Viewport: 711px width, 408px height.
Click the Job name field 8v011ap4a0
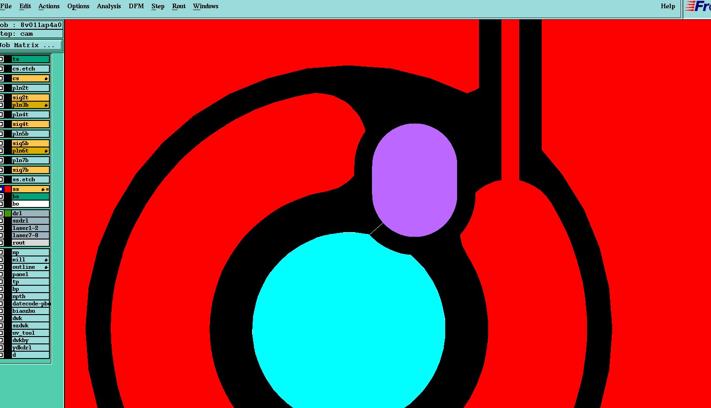tap(31, 25)
